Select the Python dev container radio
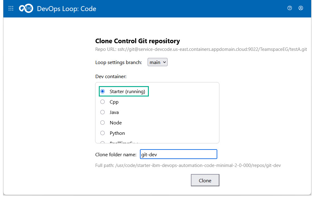This screenshot has width=317, height=197. pyautogui.click(x=103, y=133)
